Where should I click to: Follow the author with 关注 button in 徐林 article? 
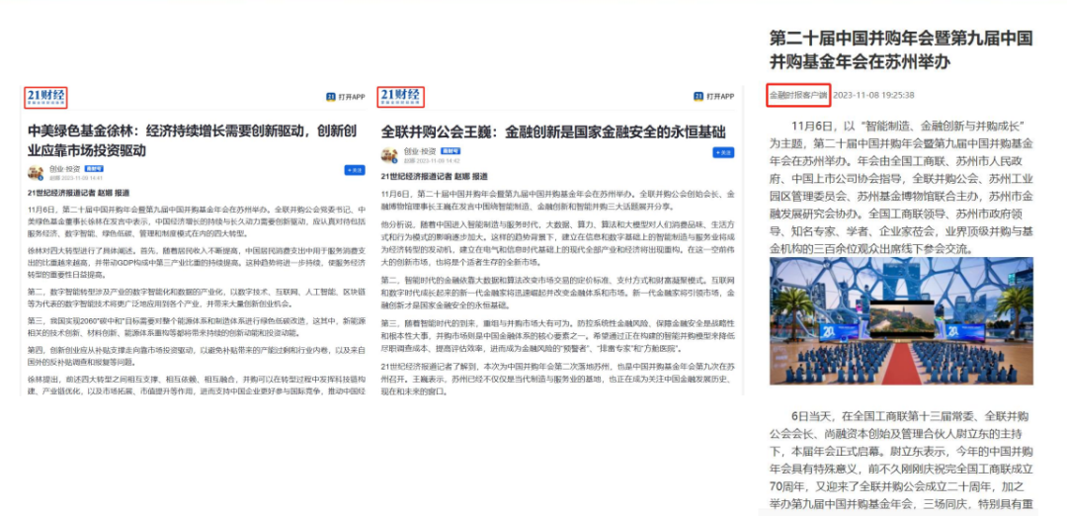pyautogui.click(x=355, y=170)
